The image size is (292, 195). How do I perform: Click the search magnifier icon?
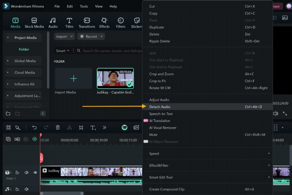(x=78, y=51)
